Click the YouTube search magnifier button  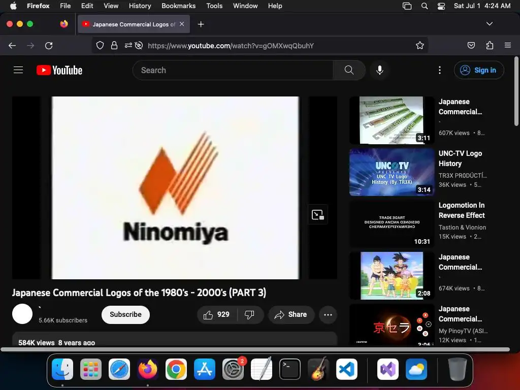click(x=349, y=70)
